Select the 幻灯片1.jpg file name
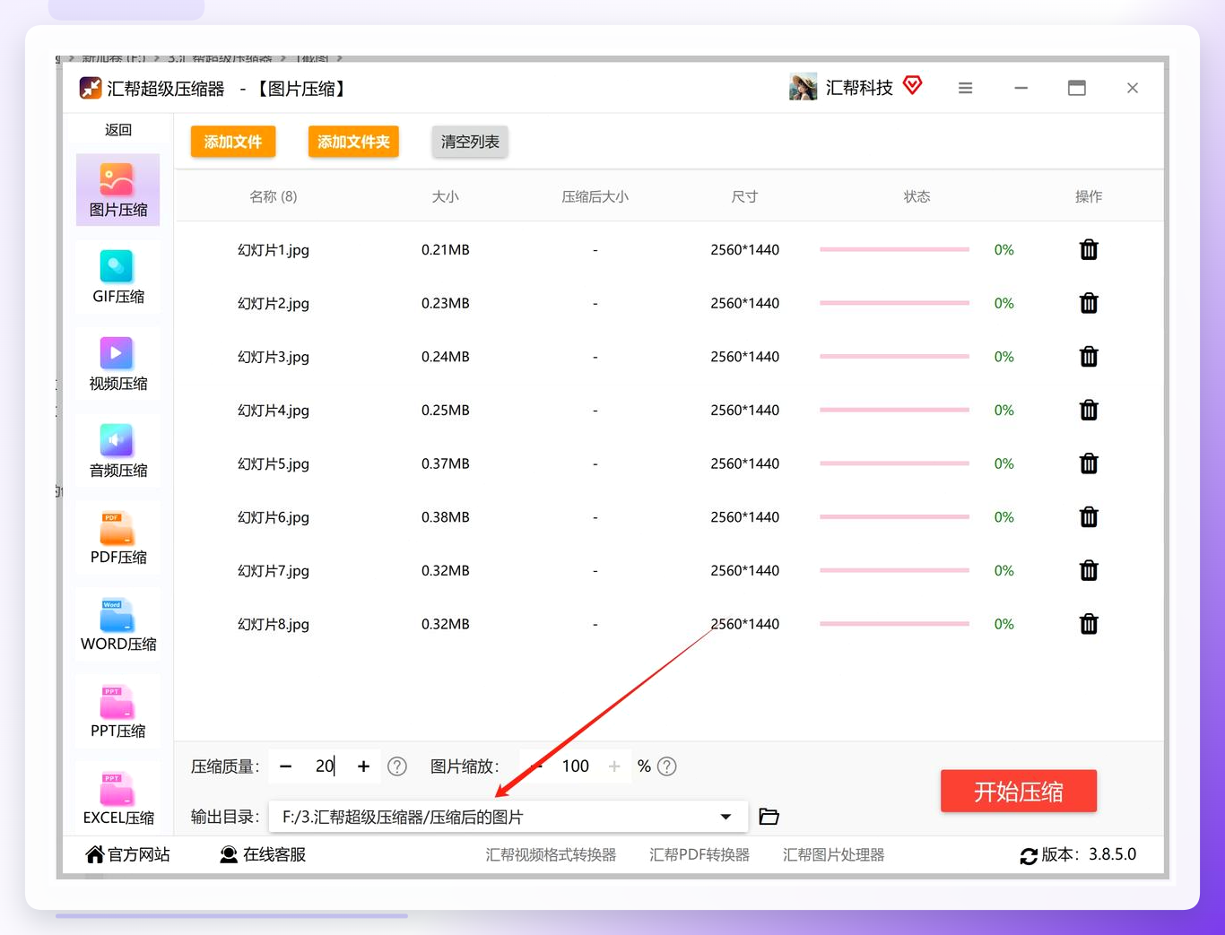 (x=274, y=250)
